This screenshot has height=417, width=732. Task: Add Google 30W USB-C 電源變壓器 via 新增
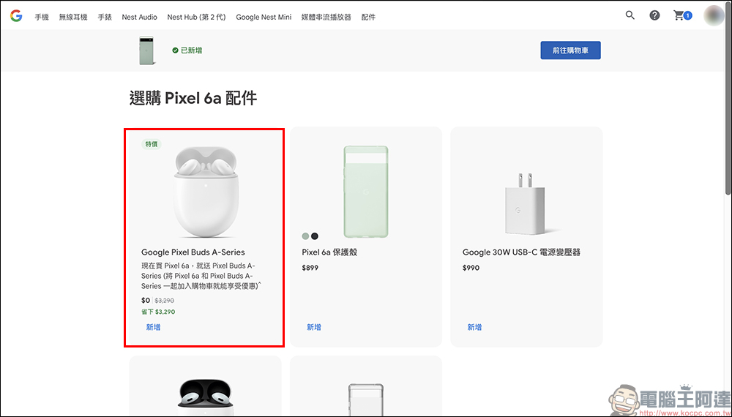point(474,327)
